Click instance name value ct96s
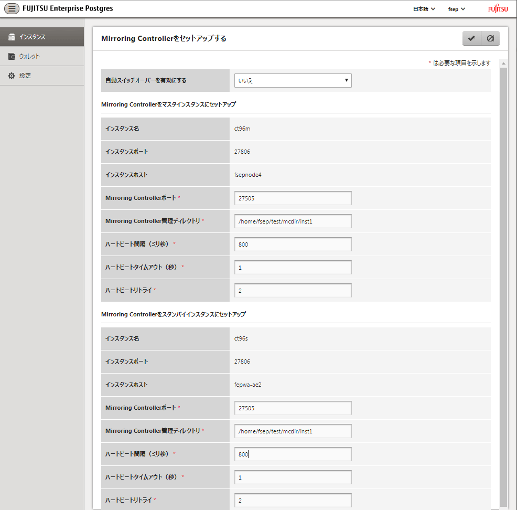 [241, 338]
